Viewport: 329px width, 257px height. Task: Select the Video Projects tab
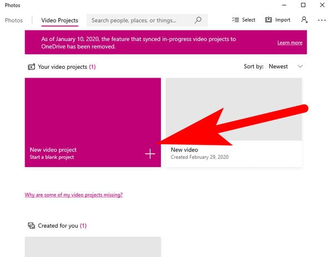59,21
